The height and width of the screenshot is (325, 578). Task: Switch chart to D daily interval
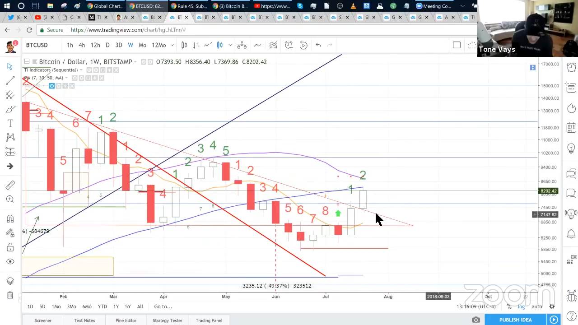tap(107, 45)
